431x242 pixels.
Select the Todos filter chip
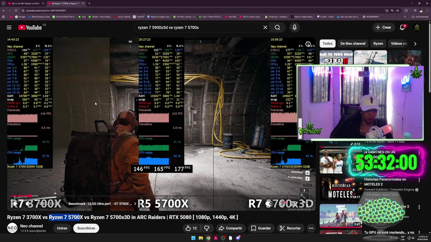point(327,43)
